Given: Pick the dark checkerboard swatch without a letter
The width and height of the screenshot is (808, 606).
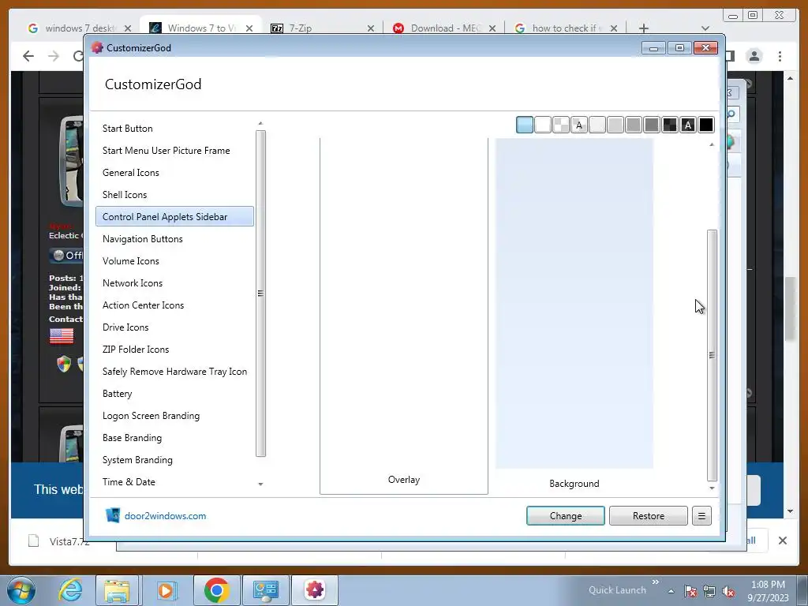Looking at the screenshot, I should pyautogui.click(x=670, y=125).
